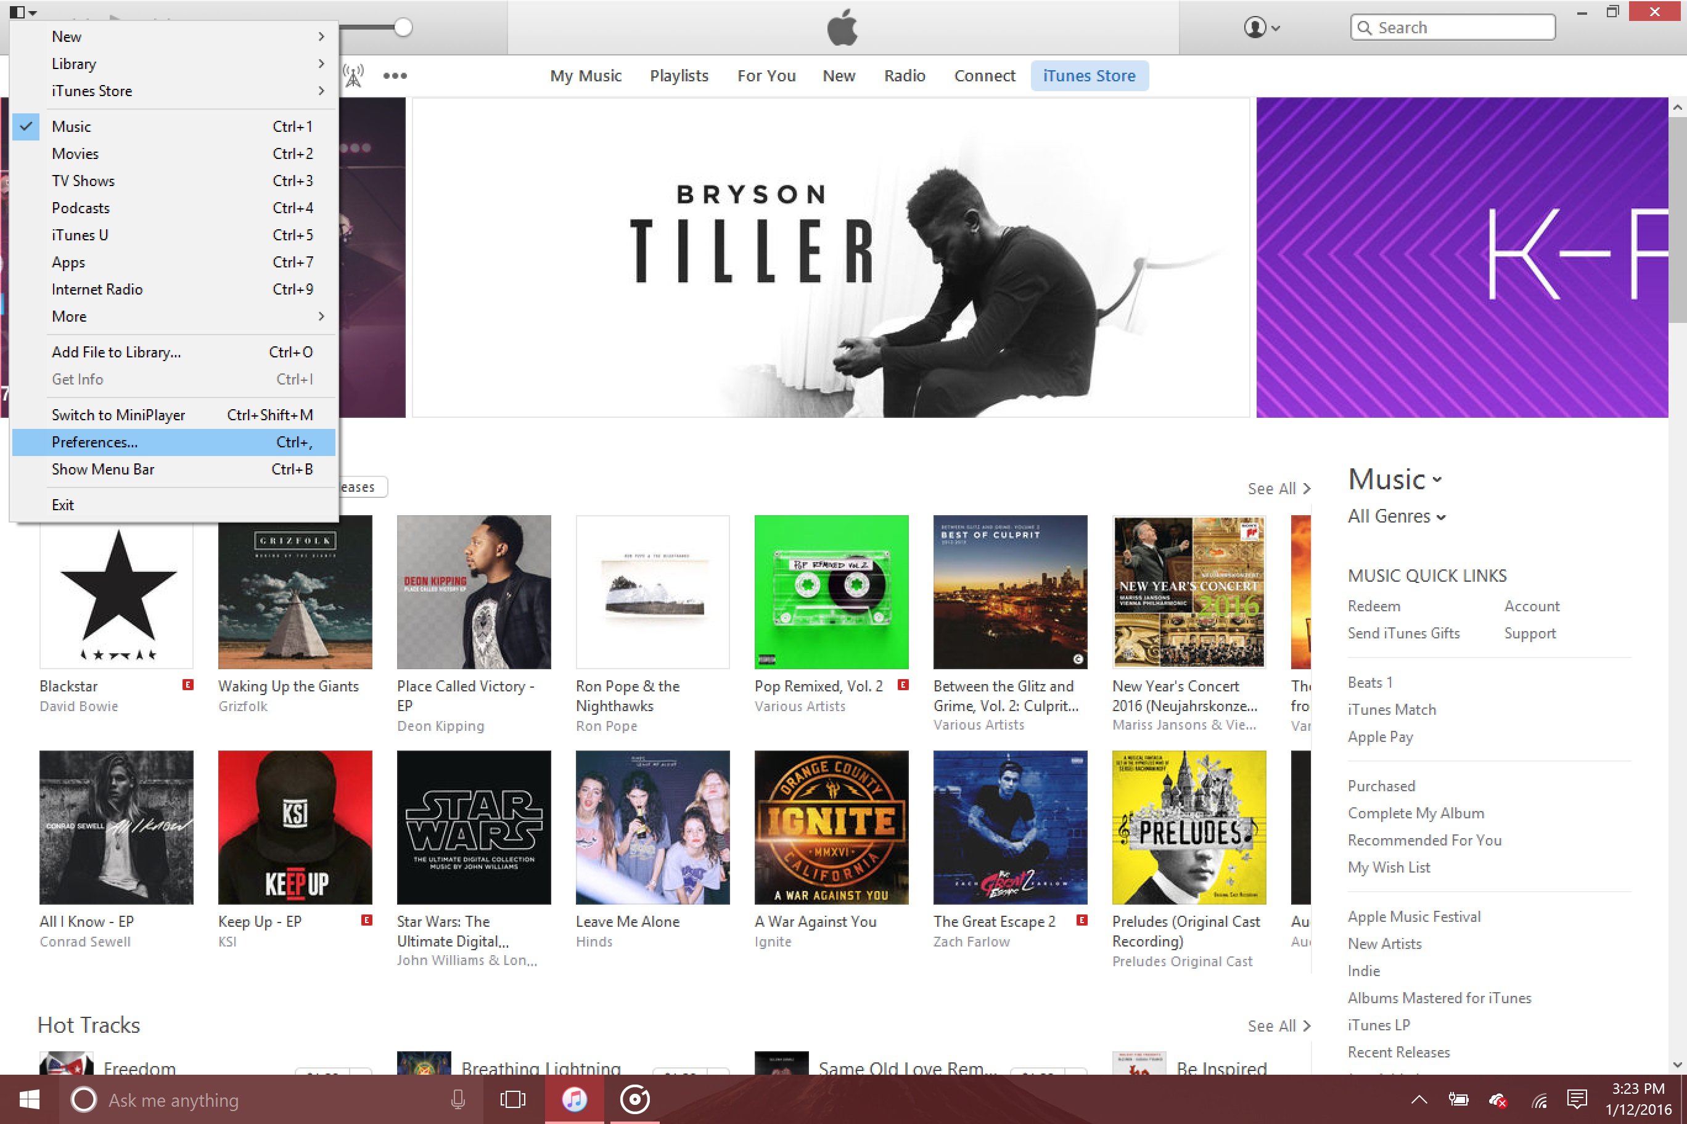Image resolution: width=1687 pixels, height=1124 pixels.
Task: Expand the Library submenu
Action: (x=174, y=64)
